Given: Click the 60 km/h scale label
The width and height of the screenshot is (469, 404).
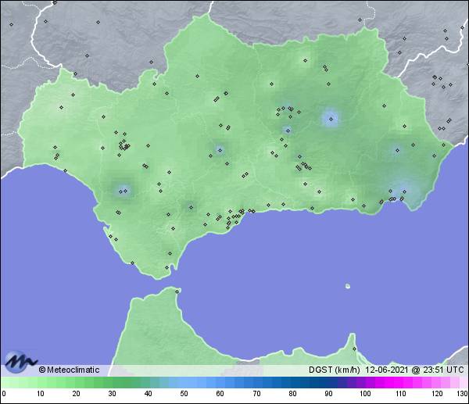Looking at the screenshot, I should pyautogui.click(x=220, y=393).
